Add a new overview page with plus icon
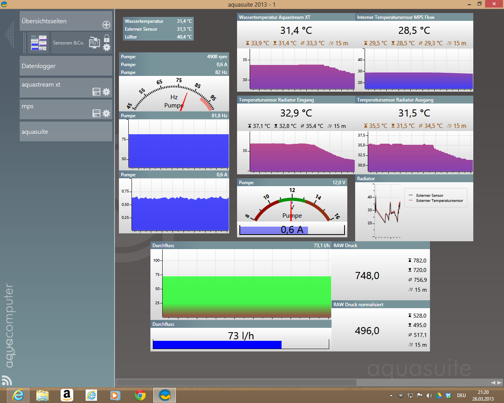504x403 pixels. click(x=106, y=25)
